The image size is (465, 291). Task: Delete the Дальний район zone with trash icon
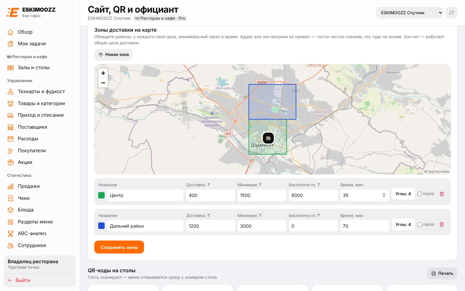(442, 224)
